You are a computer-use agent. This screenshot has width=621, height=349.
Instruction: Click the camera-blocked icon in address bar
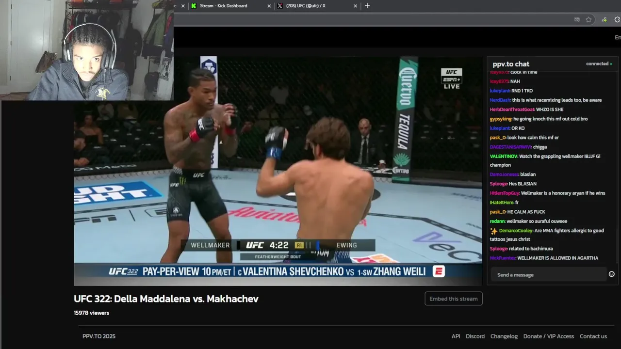(x=577, y=19)
